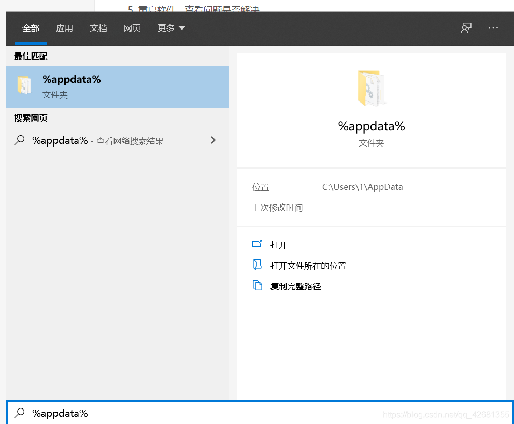This screenshot has height=424, width=514.
Task: Click the small folder icon beside %appdata% result
Action: 24,85
